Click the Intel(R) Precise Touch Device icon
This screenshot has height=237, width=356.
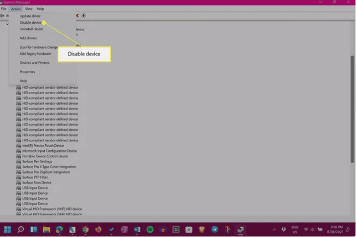pos(18,146)
